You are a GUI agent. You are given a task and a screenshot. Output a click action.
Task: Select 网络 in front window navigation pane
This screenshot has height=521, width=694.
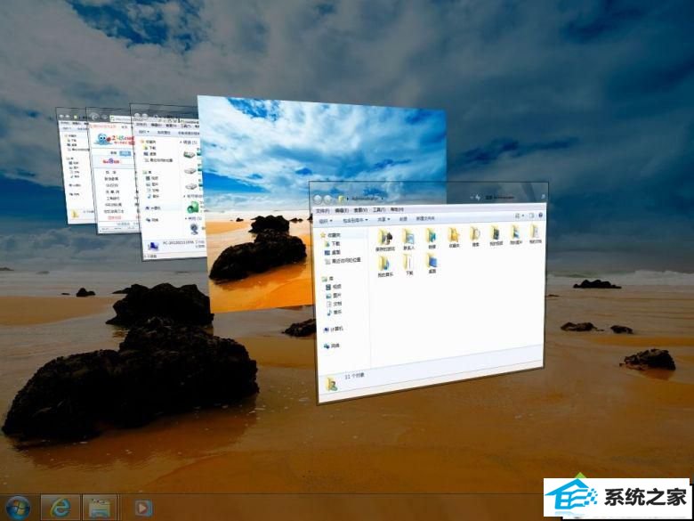[331, 346]
